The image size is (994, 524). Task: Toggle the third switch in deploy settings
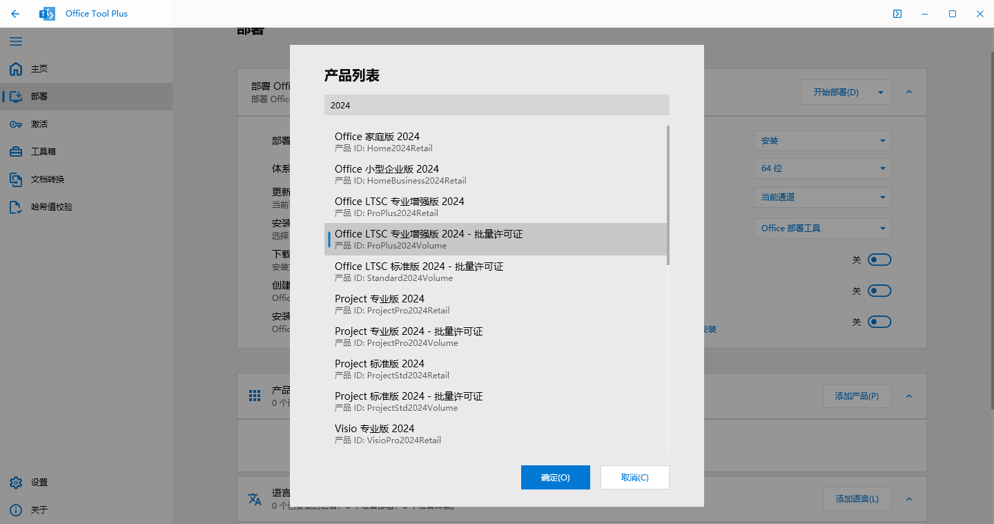[x=879, y=322]
